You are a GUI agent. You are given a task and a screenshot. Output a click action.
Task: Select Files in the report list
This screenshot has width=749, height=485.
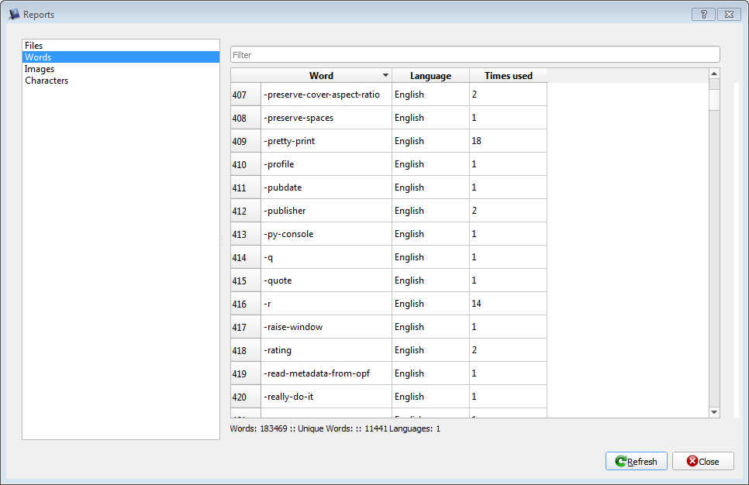(121, 46)
